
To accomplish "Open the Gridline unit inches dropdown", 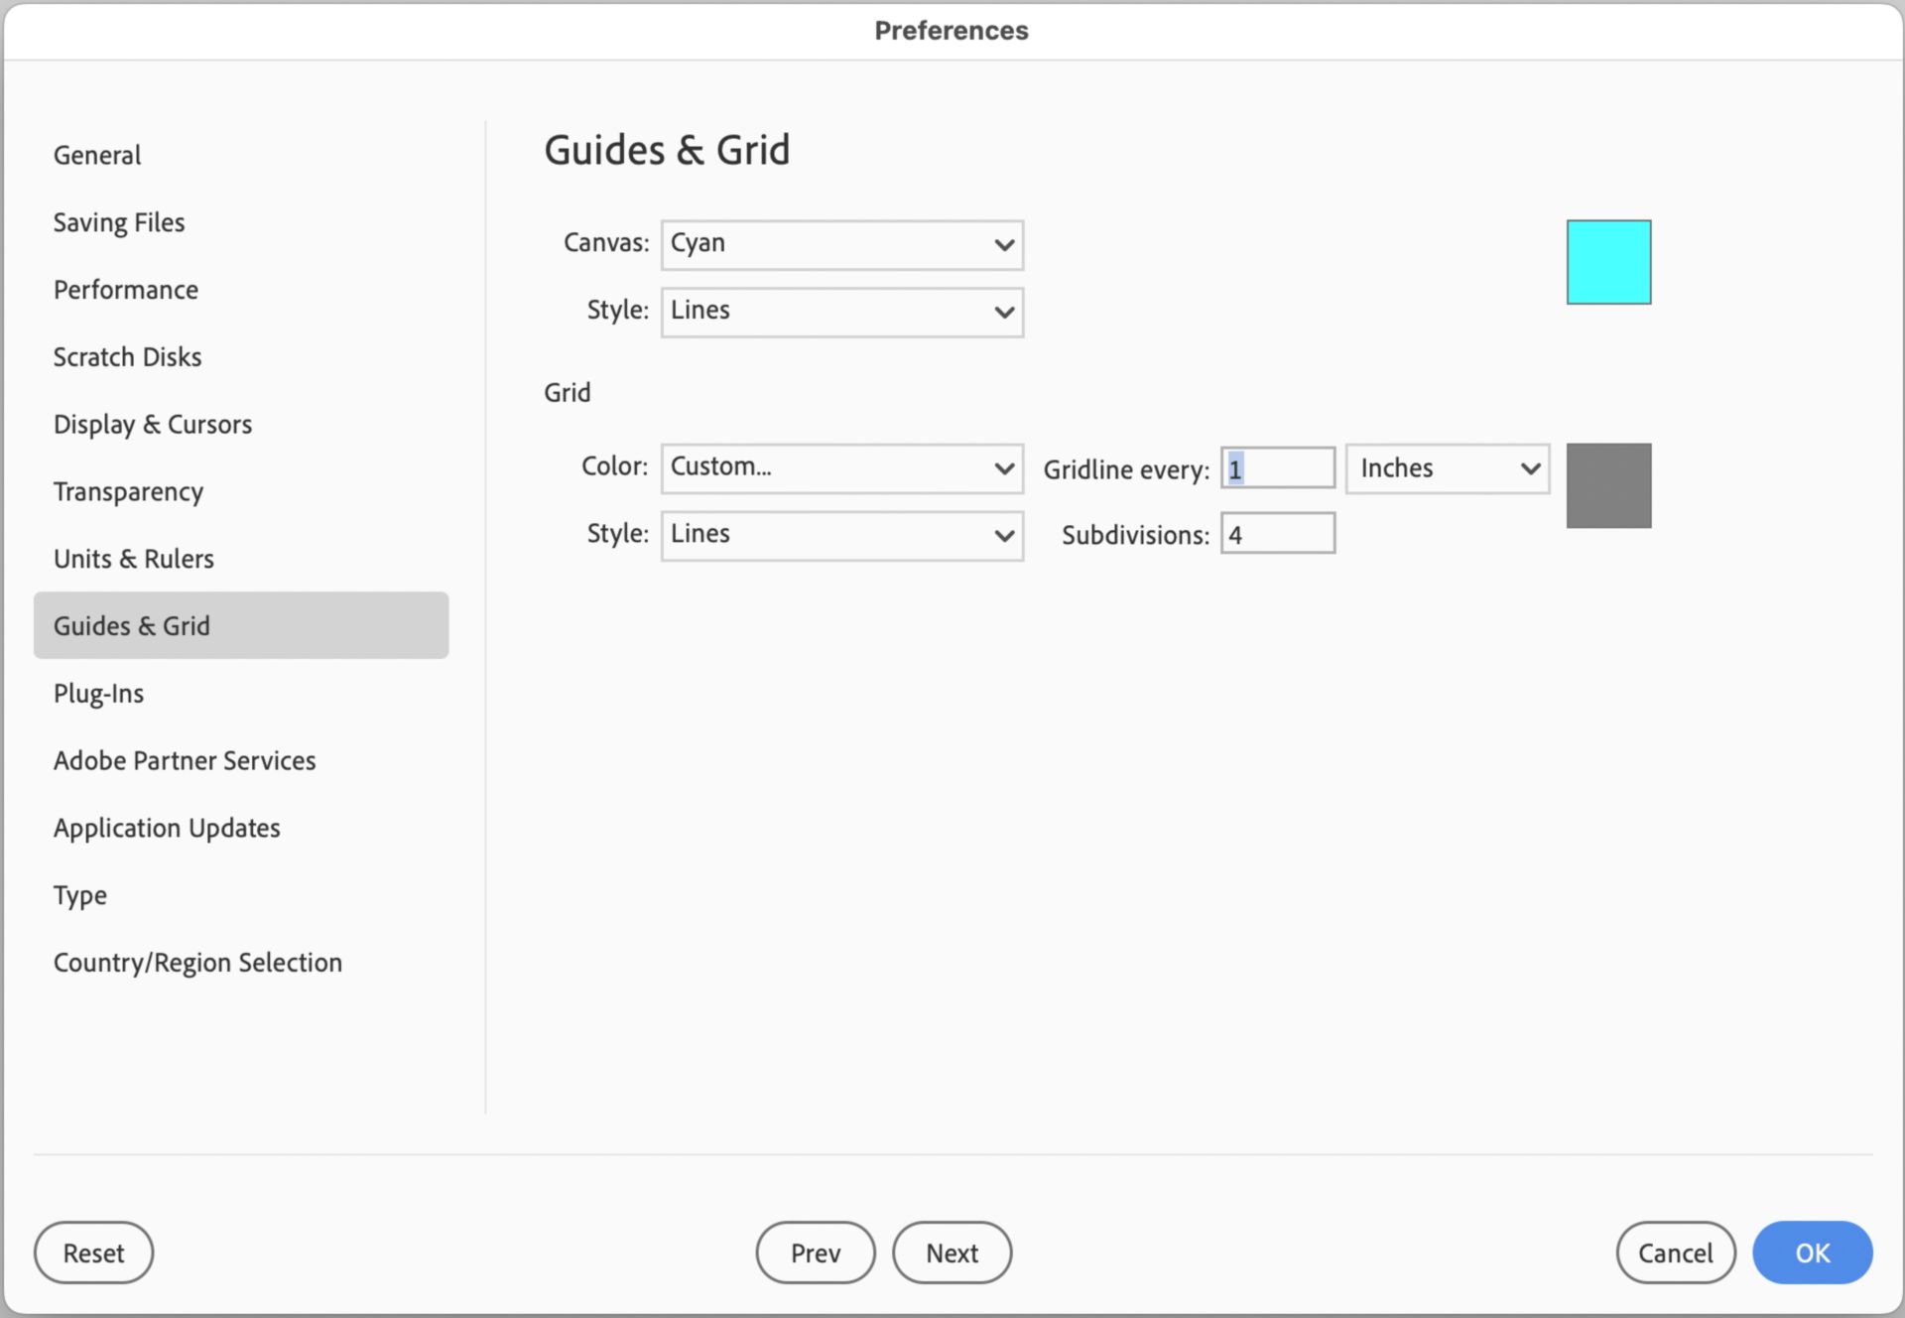I will [1442, 467].
